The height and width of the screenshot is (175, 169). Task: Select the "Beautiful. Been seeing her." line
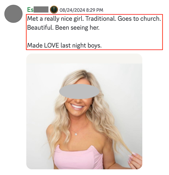coord(63,28)
